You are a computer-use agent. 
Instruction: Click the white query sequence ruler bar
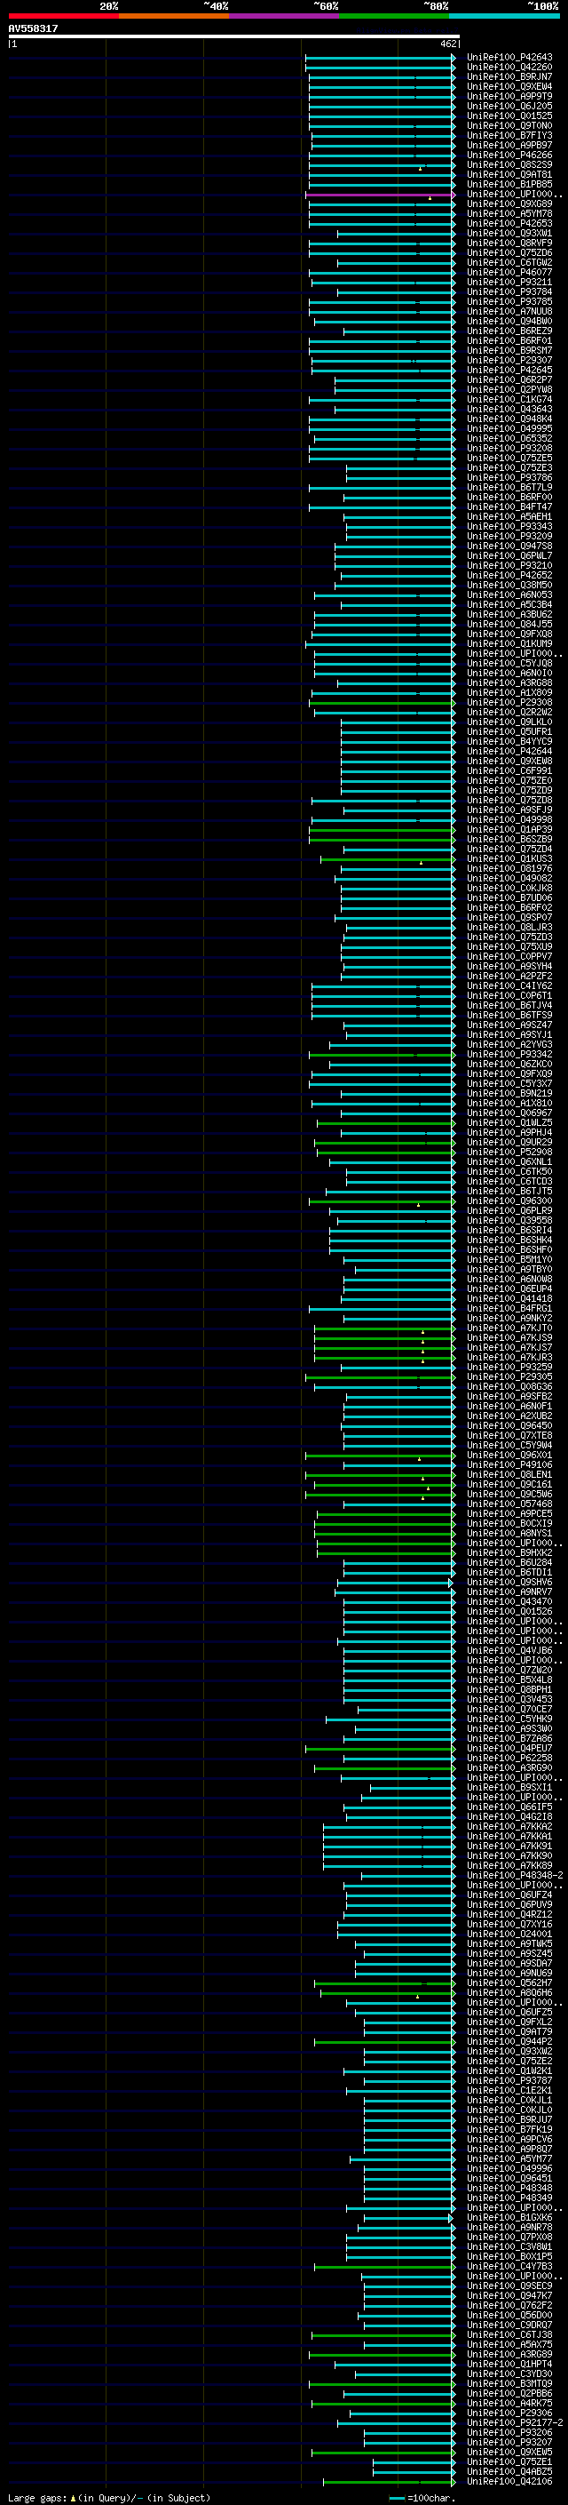pyautogui.click(x=234, y=37)
